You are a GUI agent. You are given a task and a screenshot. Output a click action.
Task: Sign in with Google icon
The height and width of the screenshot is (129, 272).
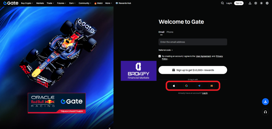pos(186,86)
